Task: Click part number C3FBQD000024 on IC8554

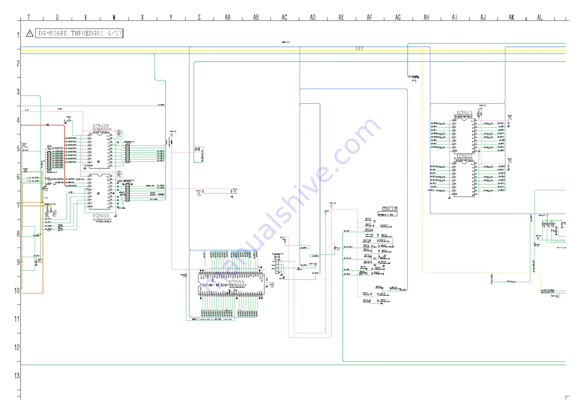Action: coord(236,285)
